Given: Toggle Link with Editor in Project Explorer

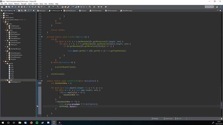Looking at the screenshot, I should pos(22,11).
